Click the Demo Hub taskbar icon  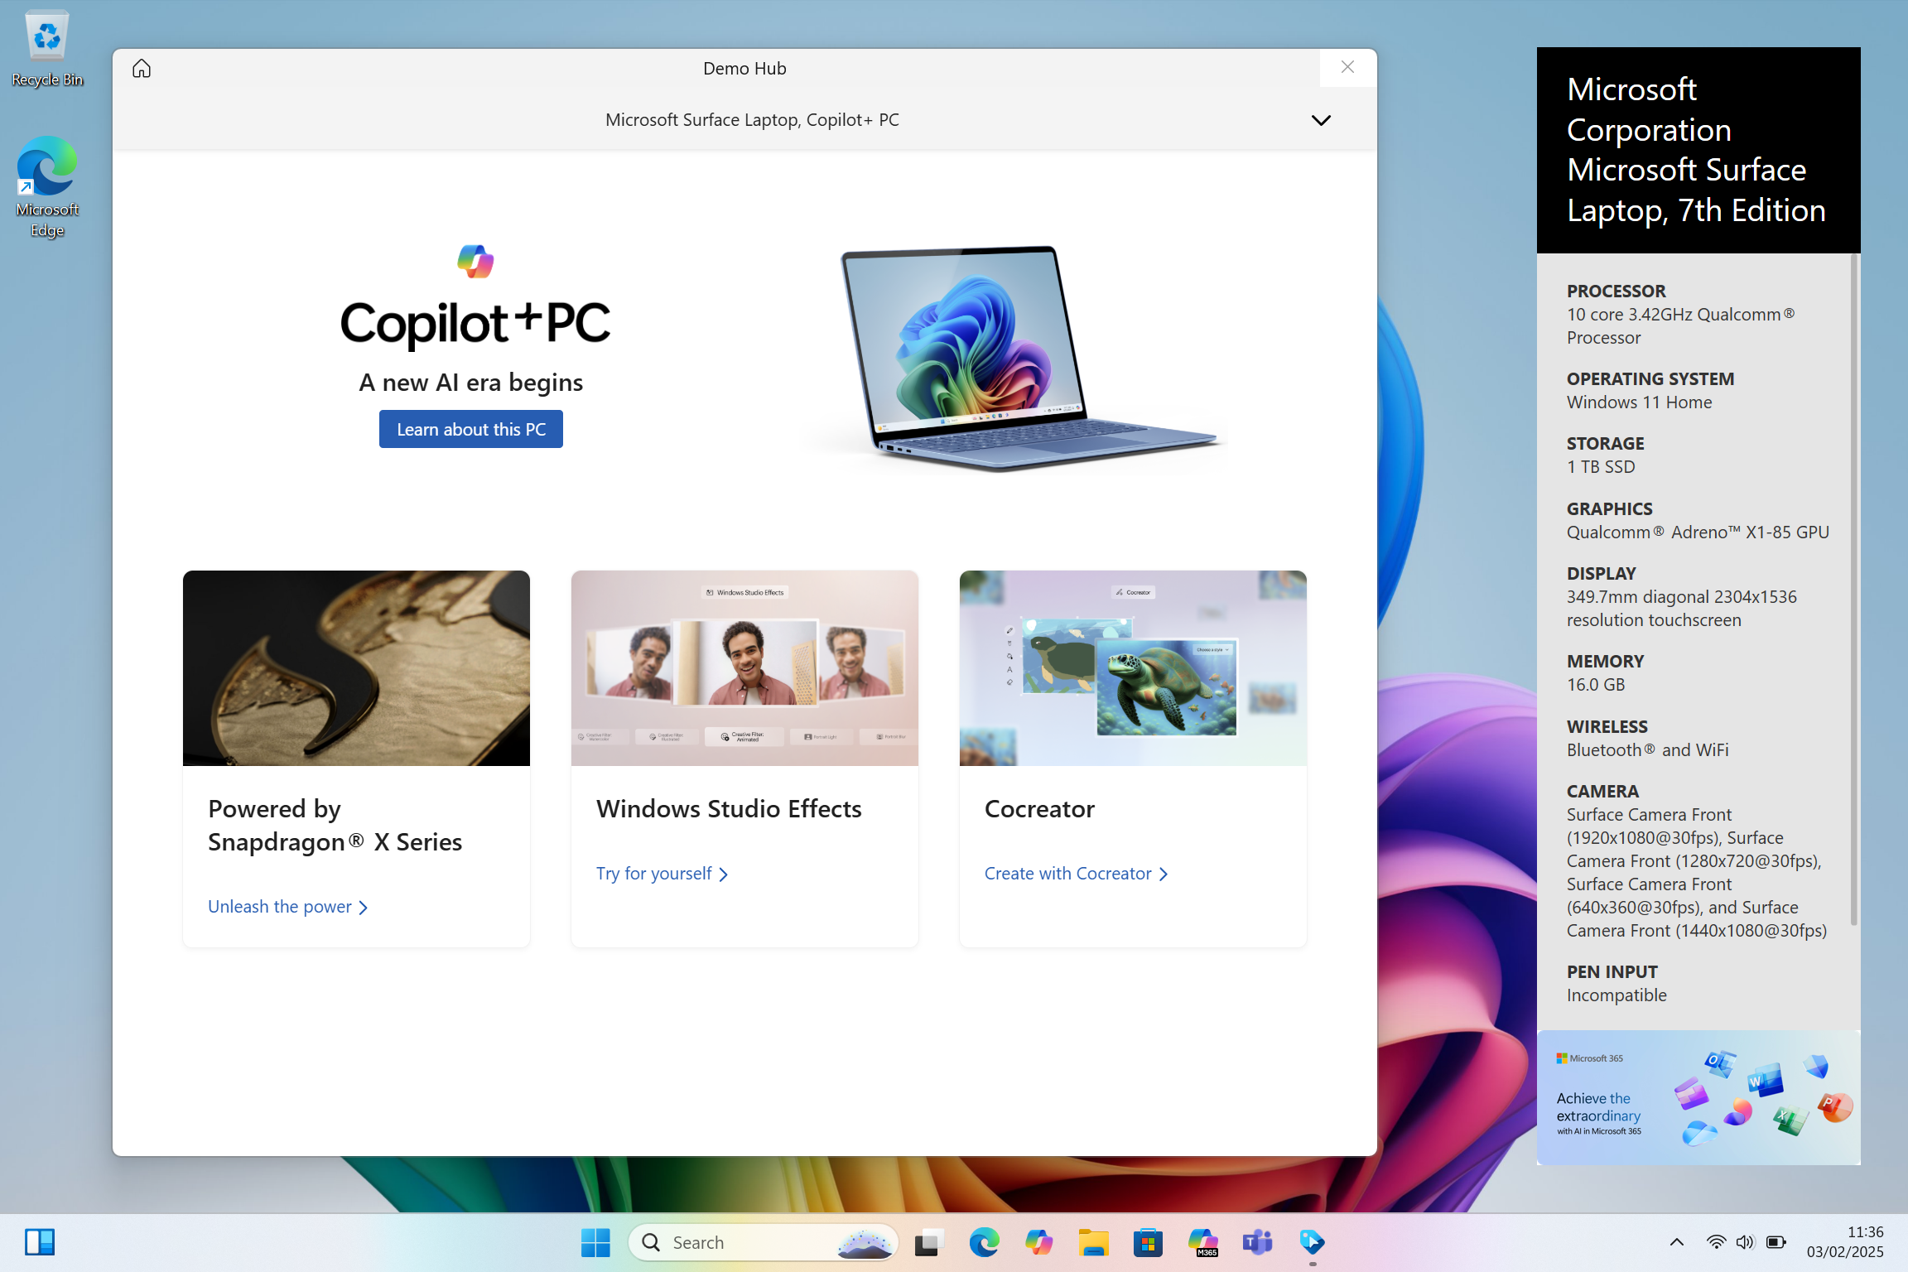tap(1312, 1242)
